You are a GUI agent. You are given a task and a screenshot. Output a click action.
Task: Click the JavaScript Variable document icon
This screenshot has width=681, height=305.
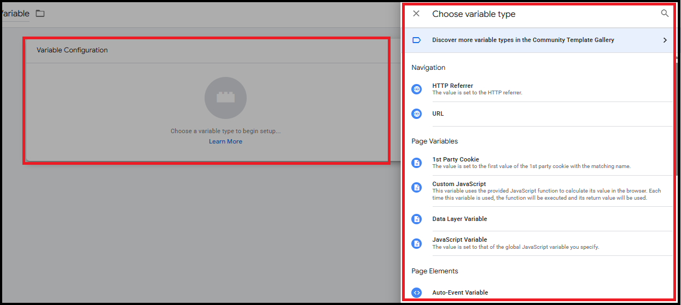pyautogui.click(x=416, y=243)
